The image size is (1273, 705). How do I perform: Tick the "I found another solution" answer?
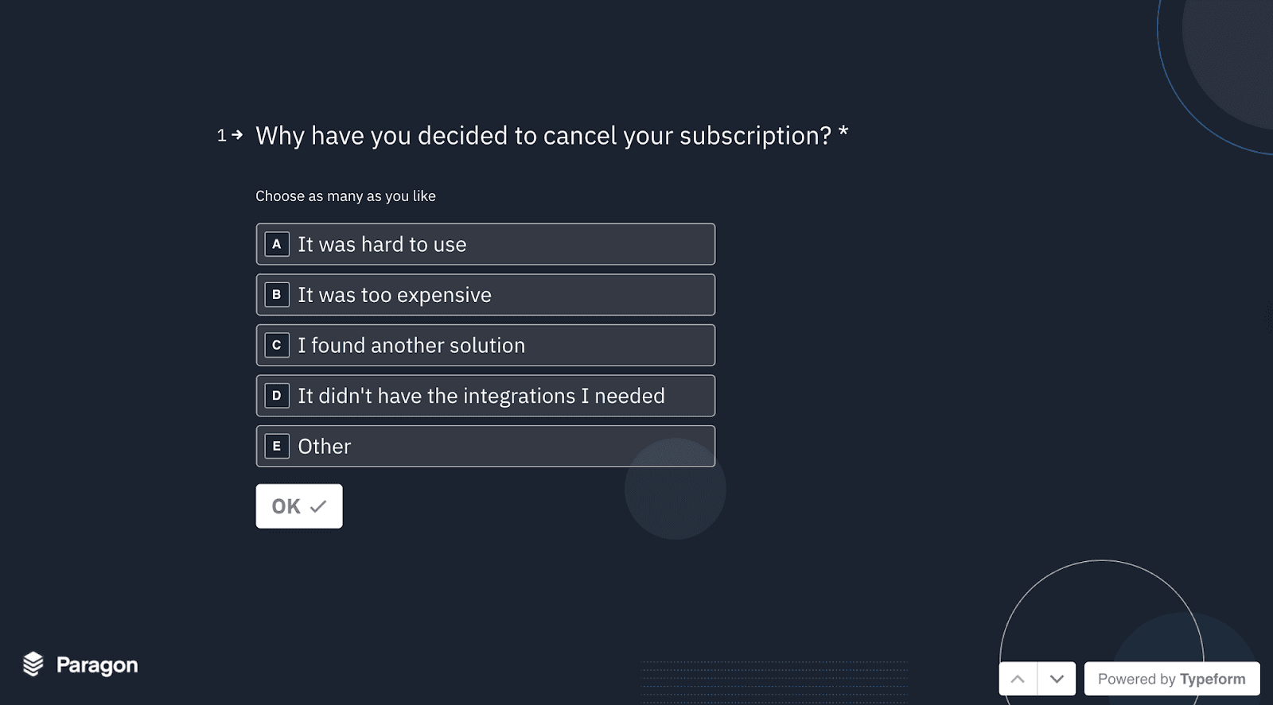click(x=485, y=345)
